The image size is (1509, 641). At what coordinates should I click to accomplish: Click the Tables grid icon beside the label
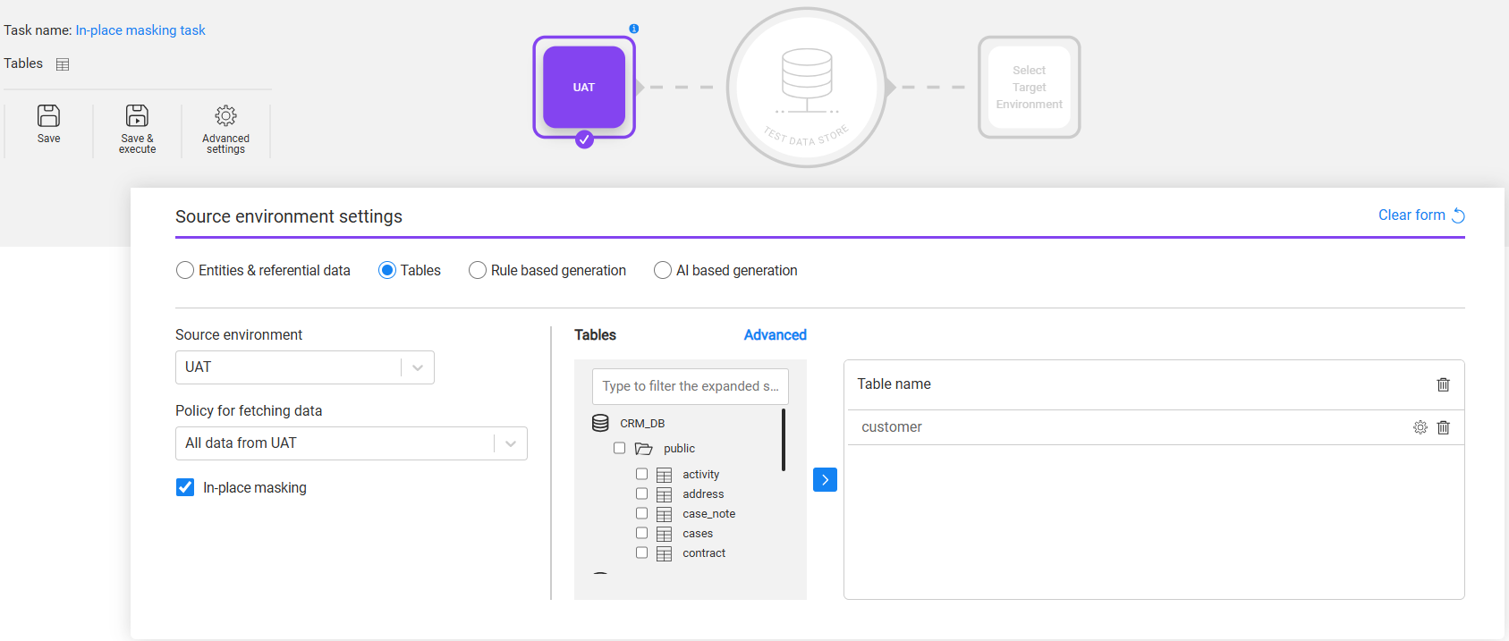(63, 64)
